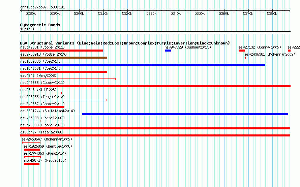
Task: Click esv1926859 (Bentley2008) label
Action: (48, 146)
